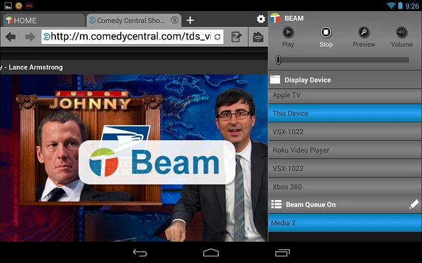The height and width of the screenshot is (263, 422).
Task: Click the Display Device screen icon
Action: pyautogui.click(x=275, y=80)
